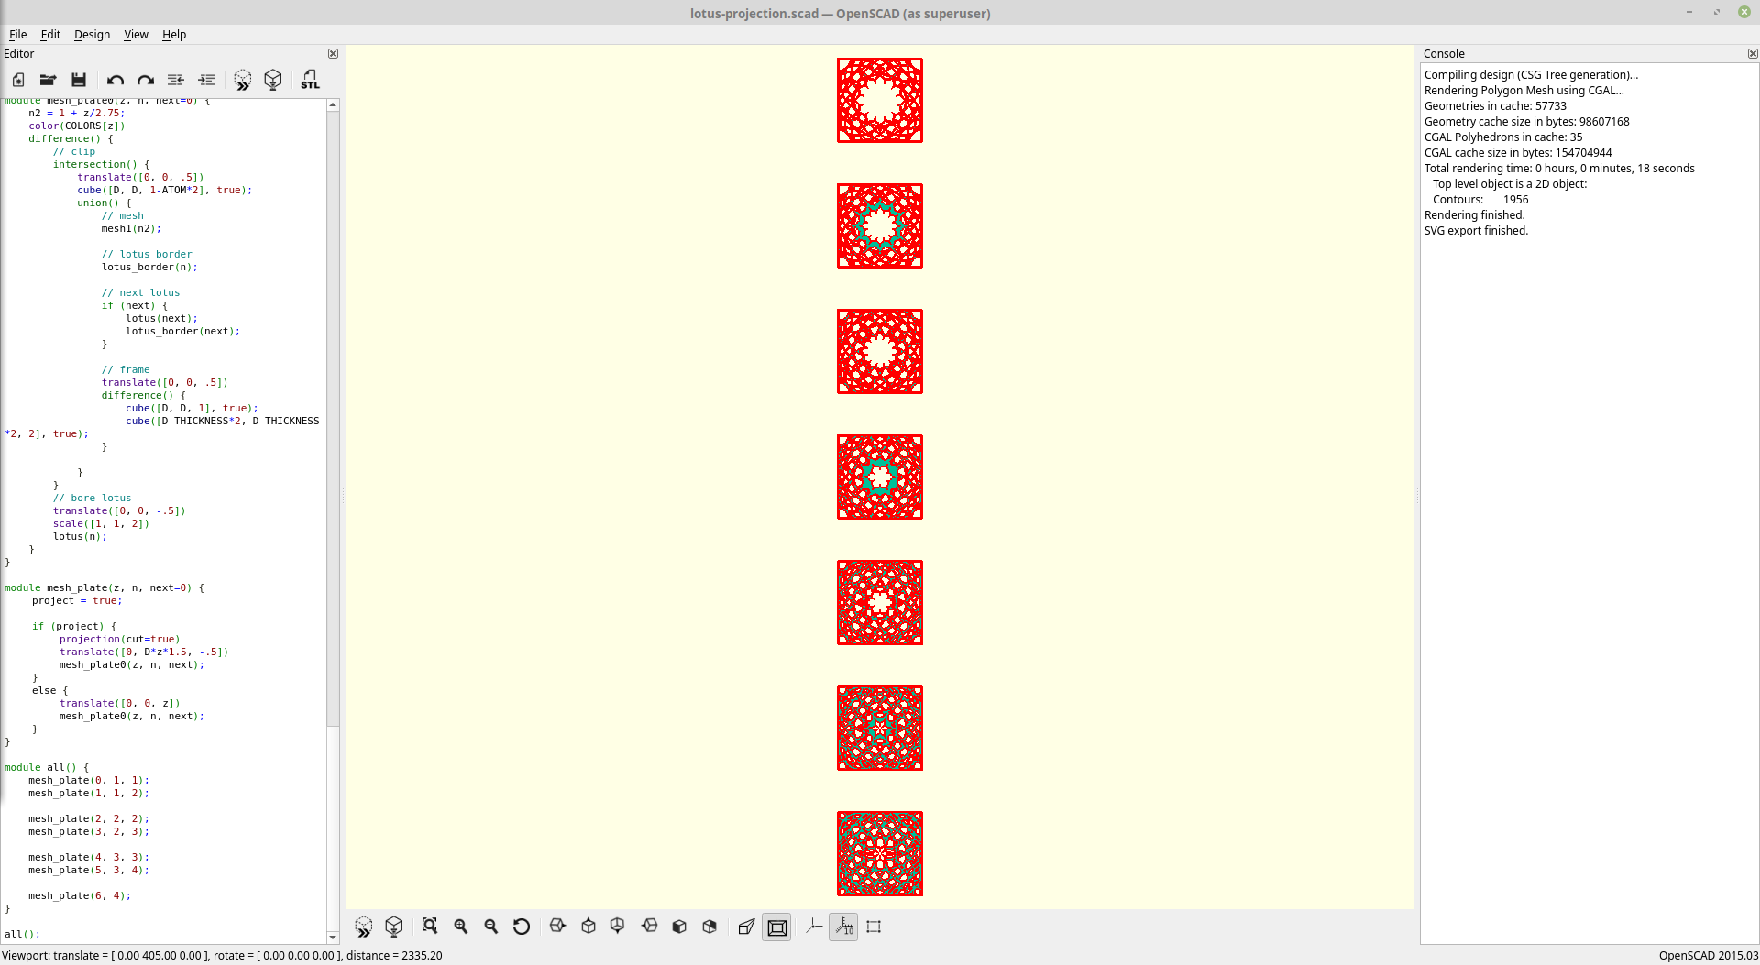Close the Console panel
This screenshot has width=1760, height=965.
[x=1754, y=53]
